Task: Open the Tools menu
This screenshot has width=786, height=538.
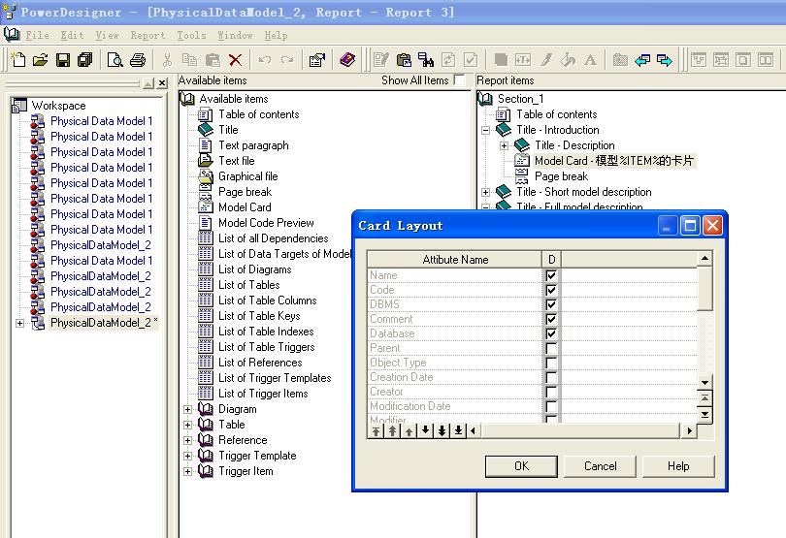Action: pos(191,35)
